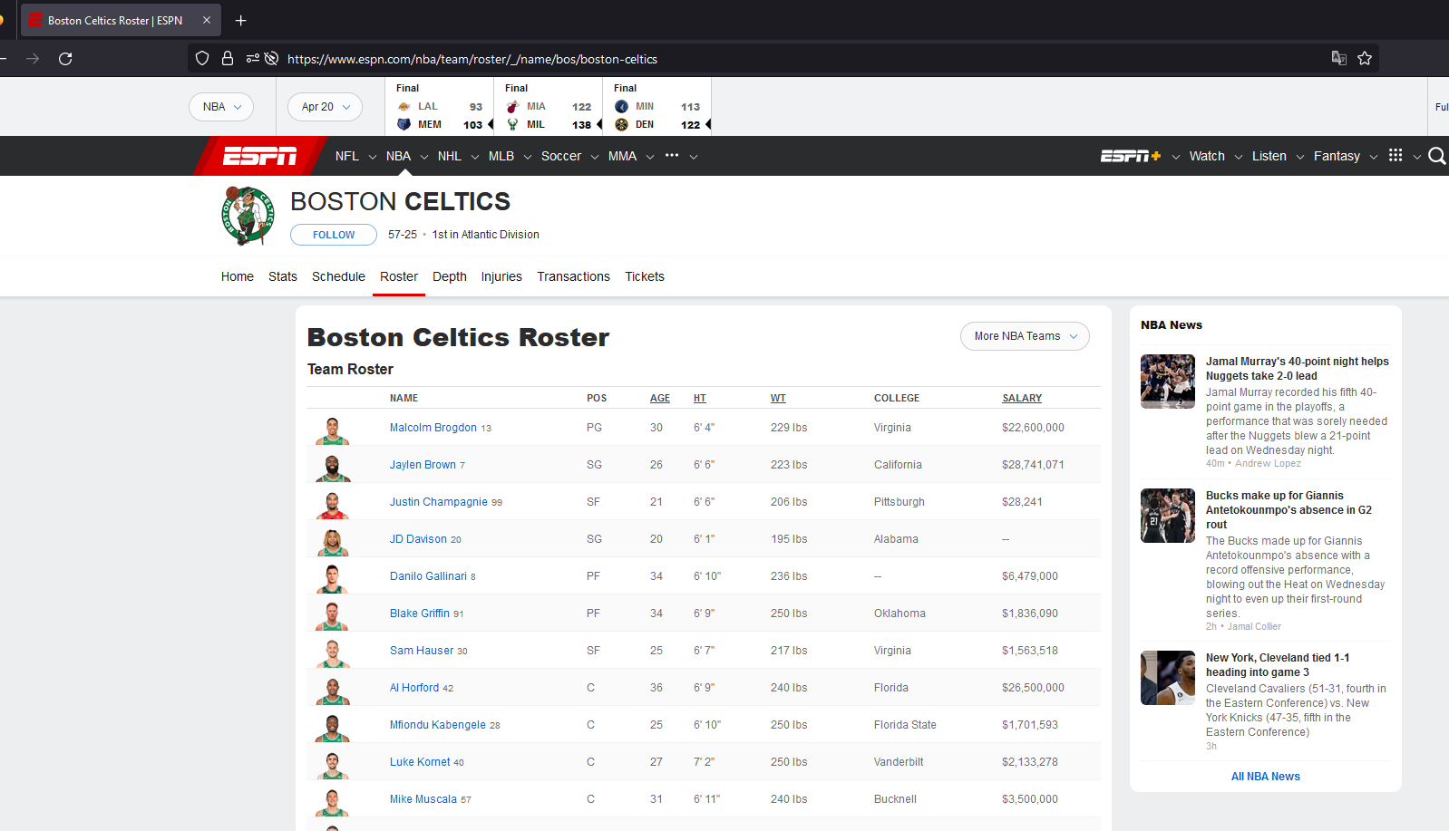Viewport: 1449px width, 831px height.
Task: Open the Apr 20 date dropdown
Action: (326, 107)
